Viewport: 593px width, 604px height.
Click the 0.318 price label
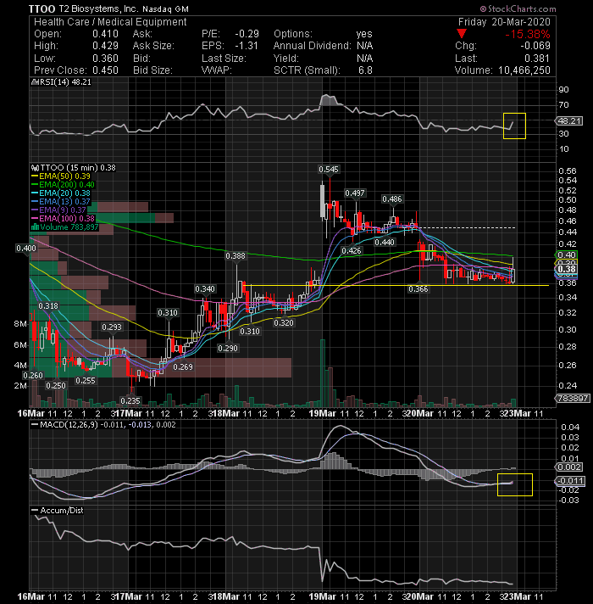coord(48,306)
